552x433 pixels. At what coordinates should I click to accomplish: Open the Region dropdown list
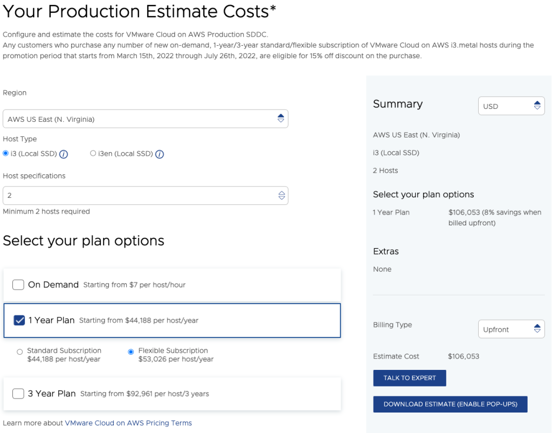140,119
